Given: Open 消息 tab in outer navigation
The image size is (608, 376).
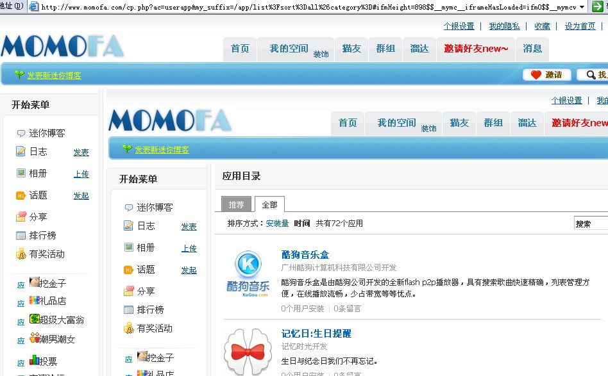Looking at the screenshot, I should [532, 49].
